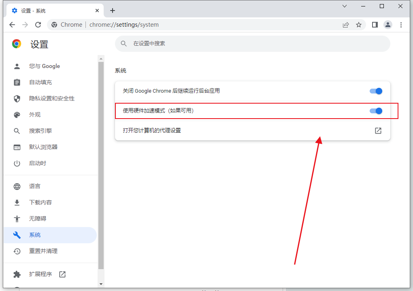This screenshot has height=291, width=413.
Task: Open 外观 settings section
Action: [x=50, y=115]
